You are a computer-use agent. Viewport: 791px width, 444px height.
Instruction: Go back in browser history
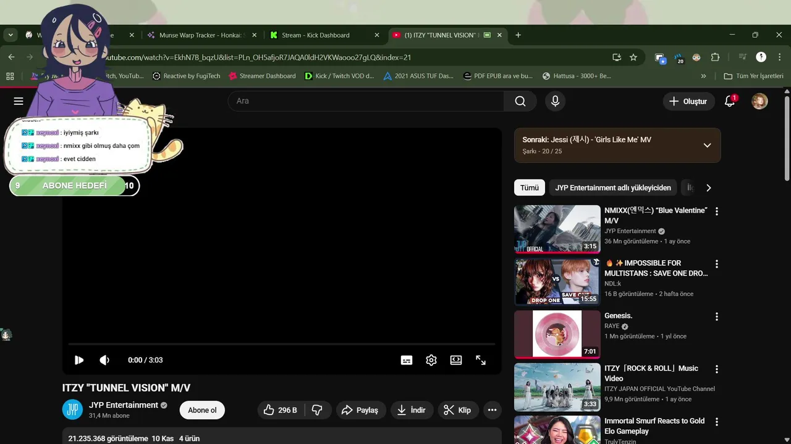(11, 57)
